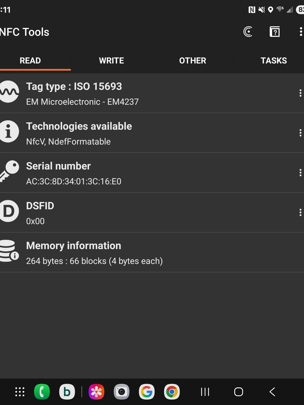Tap the Tag type waveform icon

tap(9, 92)
